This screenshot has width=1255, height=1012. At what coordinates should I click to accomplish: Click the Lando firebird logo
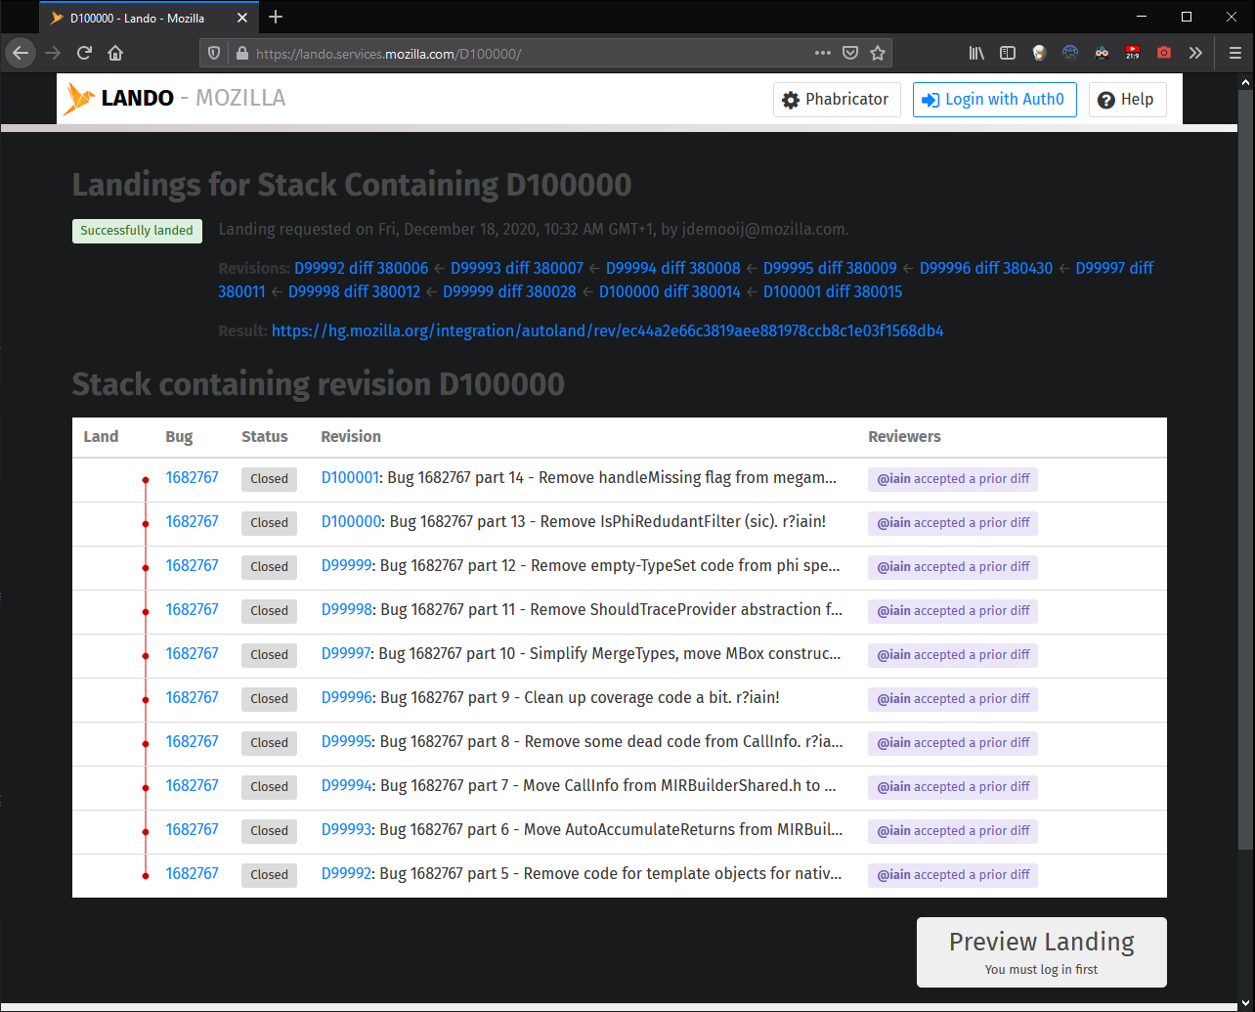pyautogui.click(x=81, y=97)
